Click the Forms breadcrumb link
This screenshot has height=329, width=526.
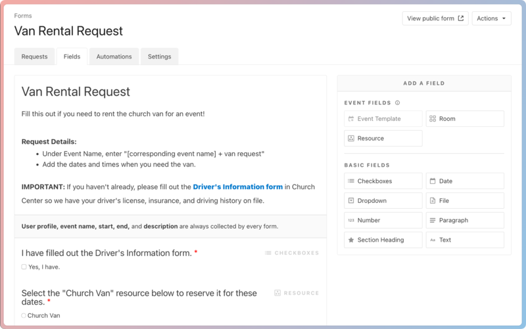(23, 16)
